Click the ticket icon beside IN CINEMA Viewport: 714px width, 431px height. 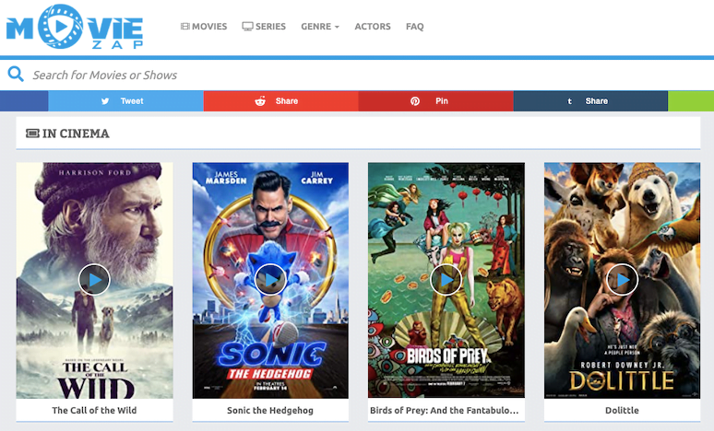click(32, 134)
